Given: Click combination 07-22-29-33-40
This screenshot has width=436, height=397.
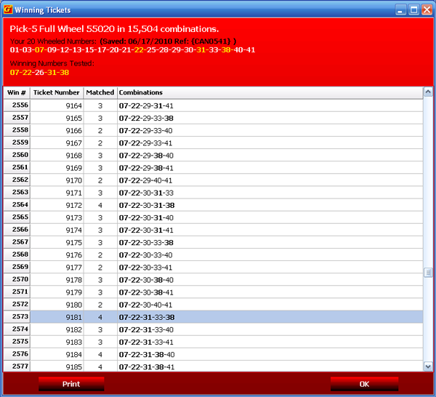Looking at the screenshot, I should click(x=146, y=131).
